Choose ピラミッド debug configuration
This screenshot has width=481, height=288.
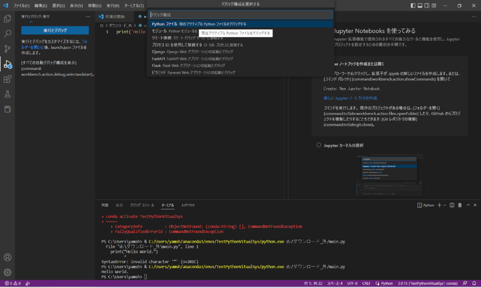click(x=240, y=72)
